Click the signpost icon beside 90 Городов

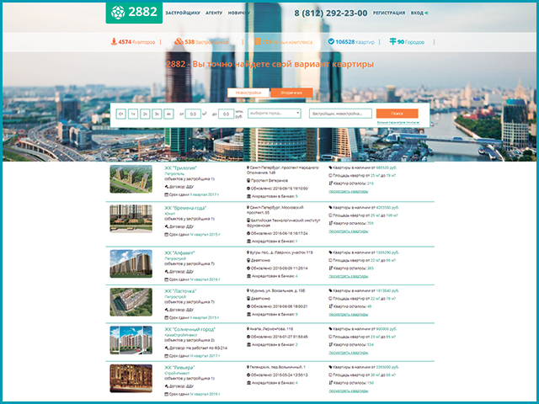click(392, 41)
